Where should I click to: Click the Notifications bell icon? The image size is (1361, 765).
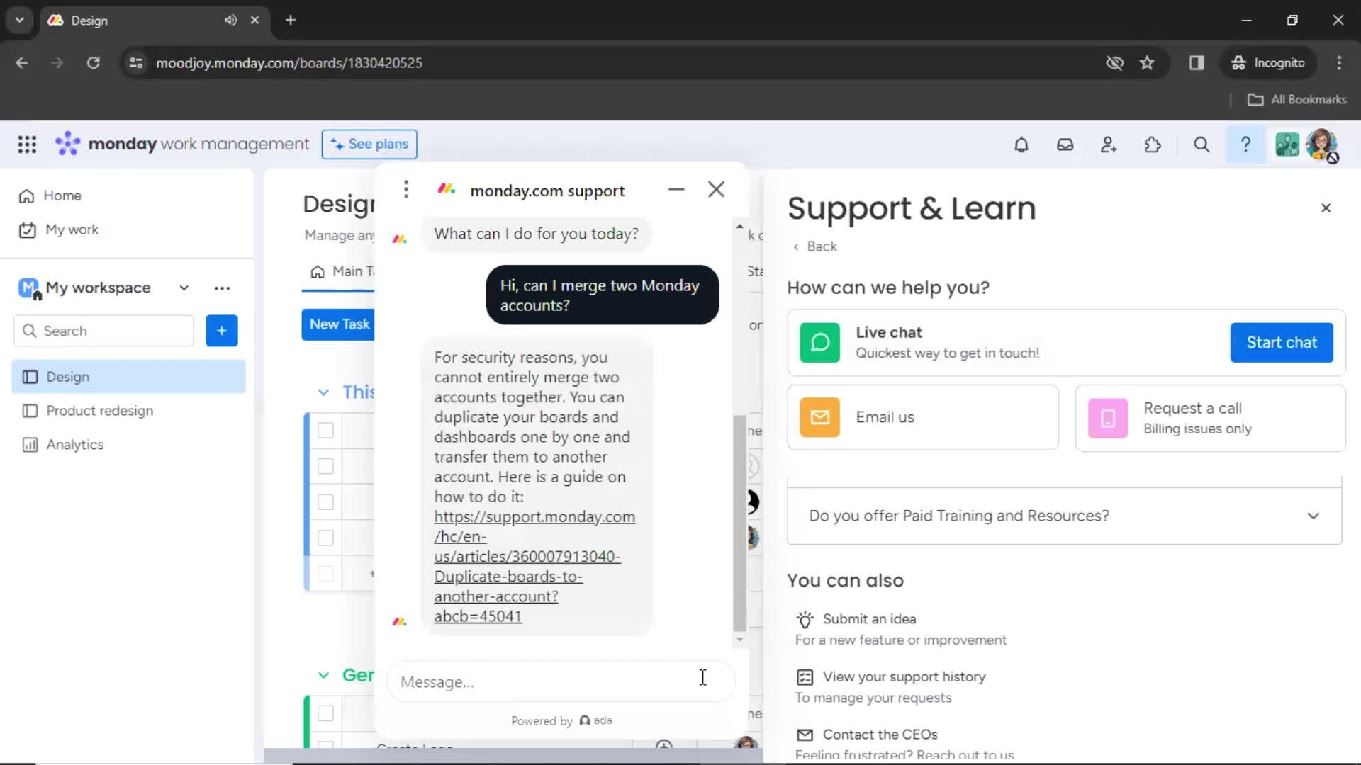(x=1021, y=144)
